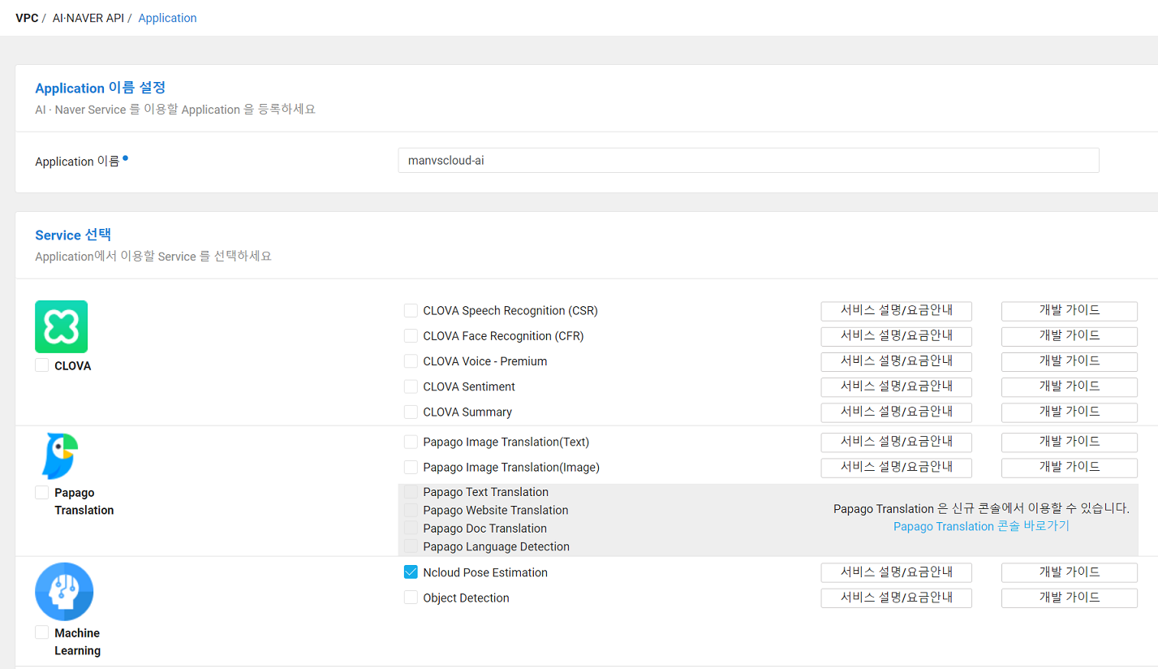Open 서비스 설명/요금안내 for CLOVA Speech Recognition
1158x669 pixels.
(896, 310)
